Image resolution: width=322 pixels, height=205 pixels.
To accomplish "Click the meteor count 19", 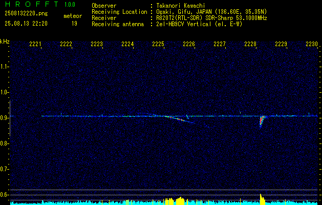I will click(74, 24).
